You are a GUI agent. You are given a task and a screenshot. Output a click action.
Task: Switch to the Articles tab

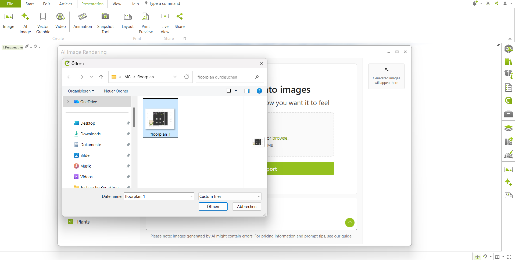[66, 4]
